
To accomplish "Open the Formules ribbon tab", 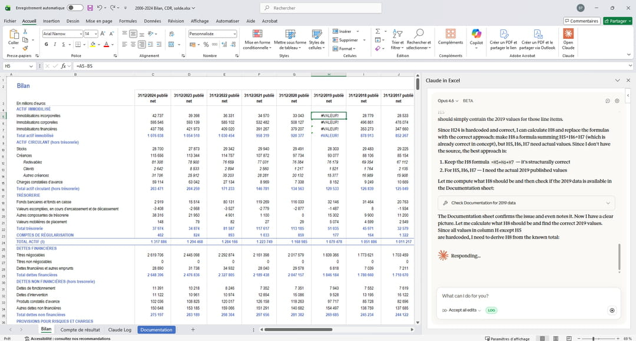I will coord(128,21).
